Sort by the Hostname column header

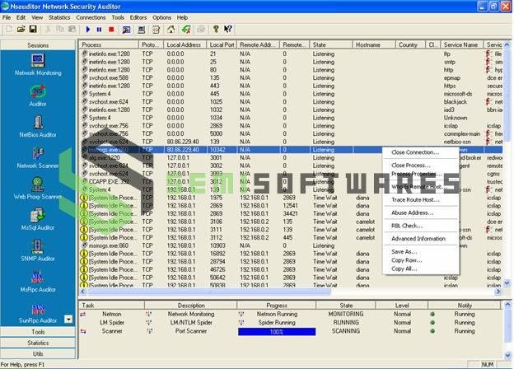374,44
